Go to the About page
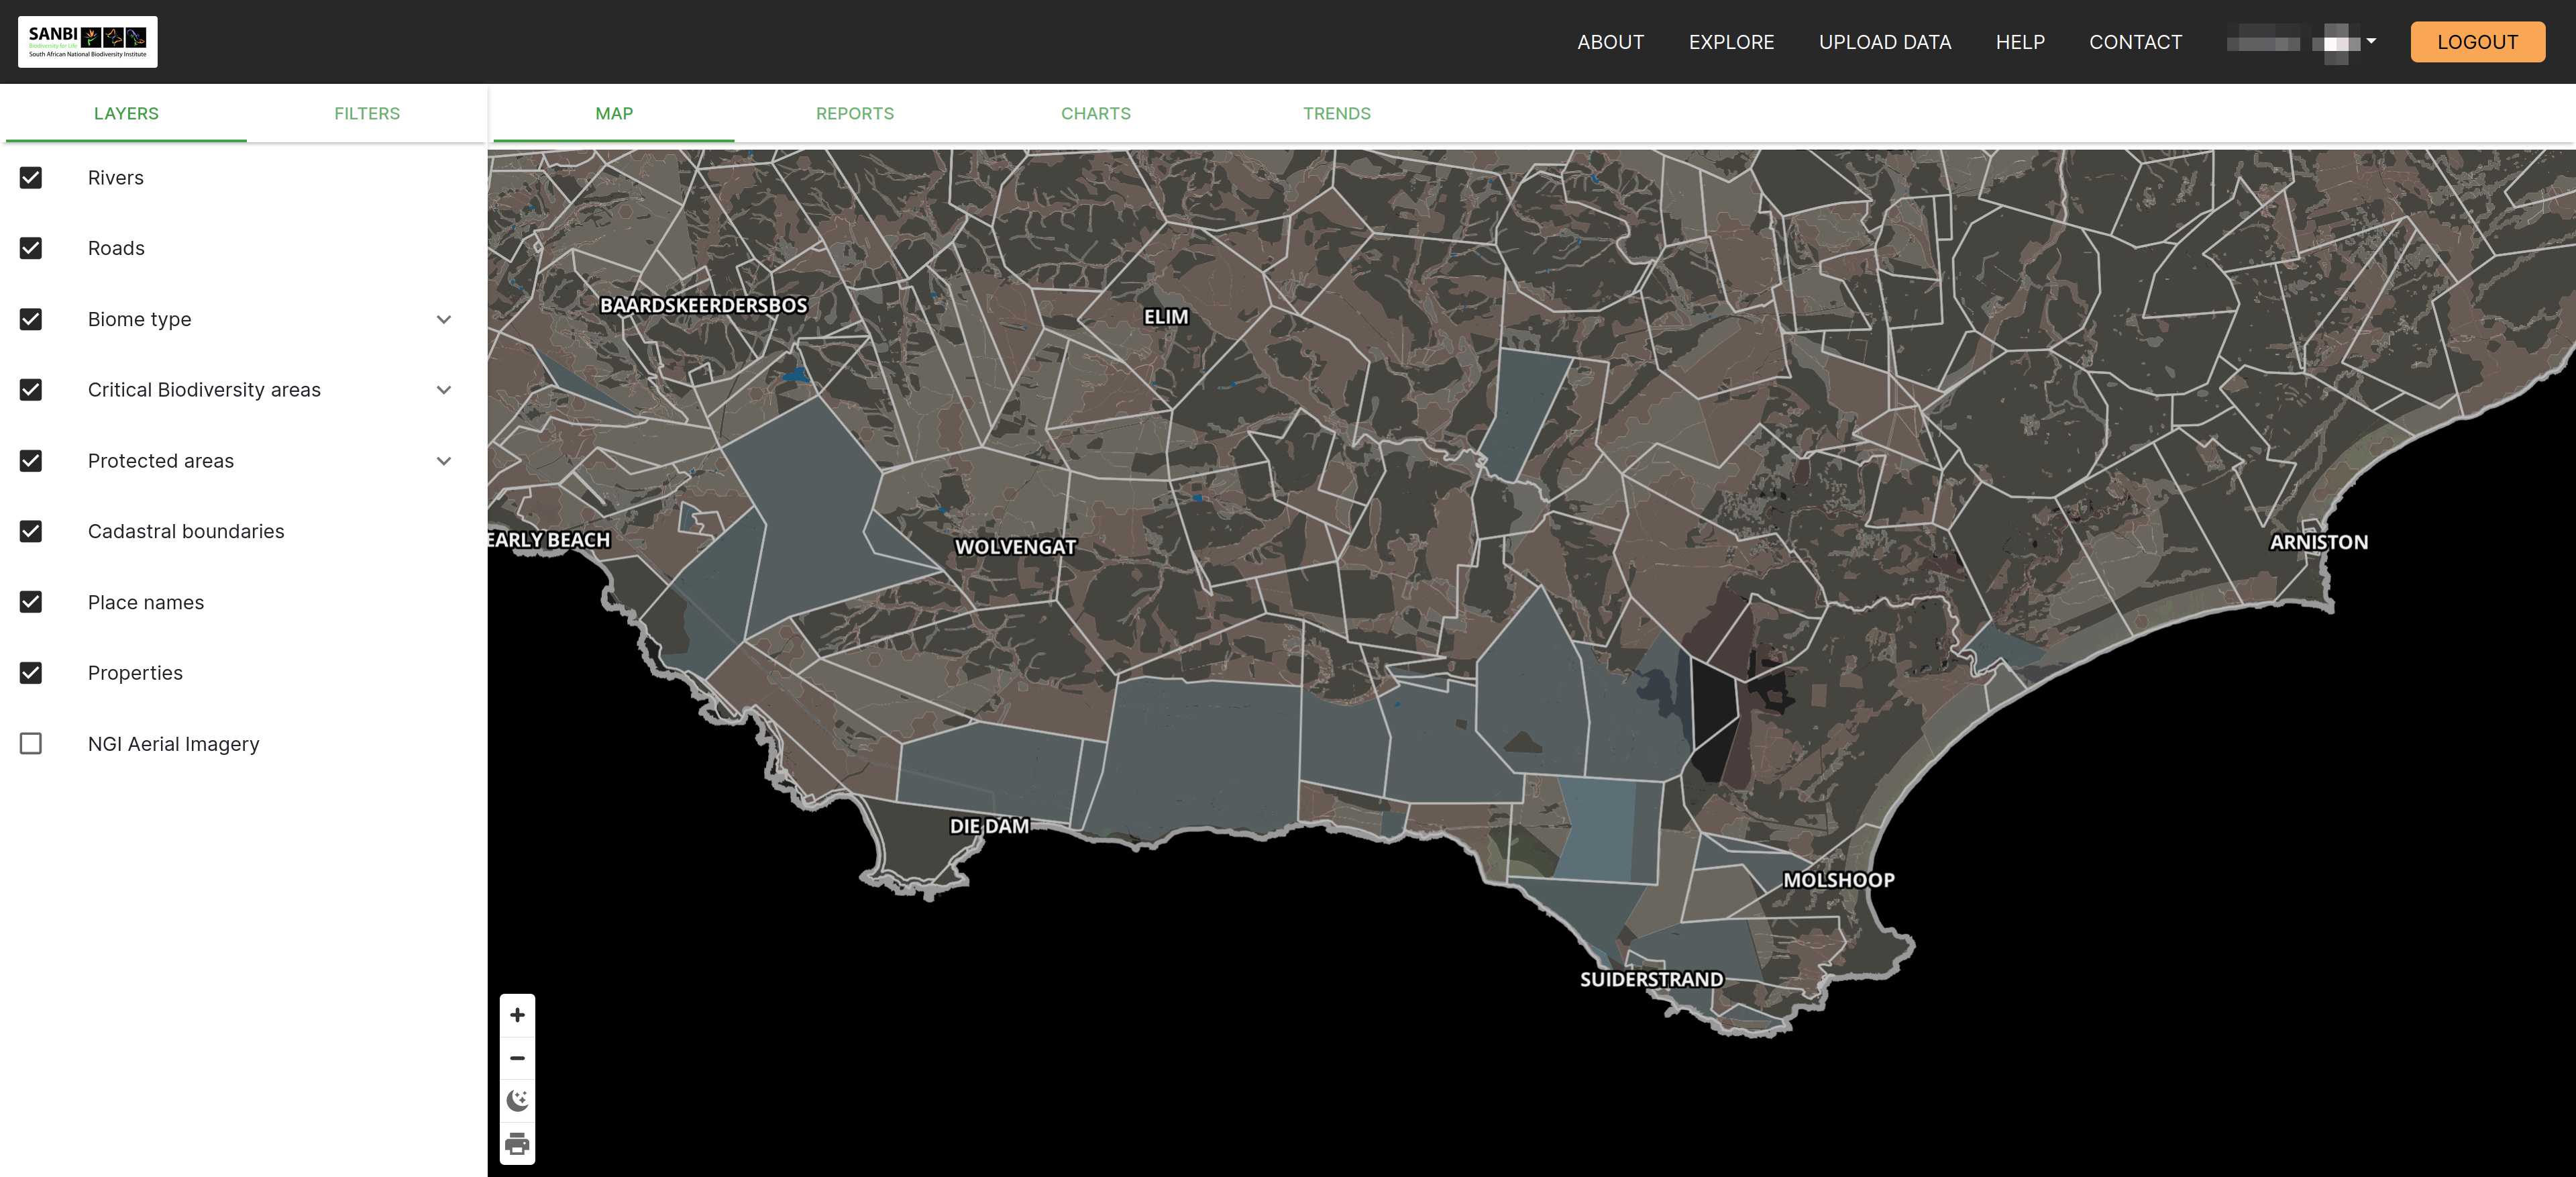Image resolution: width=2576 pixels, height=1177 pixels. pyautogui.click(x=1610, y=42)
